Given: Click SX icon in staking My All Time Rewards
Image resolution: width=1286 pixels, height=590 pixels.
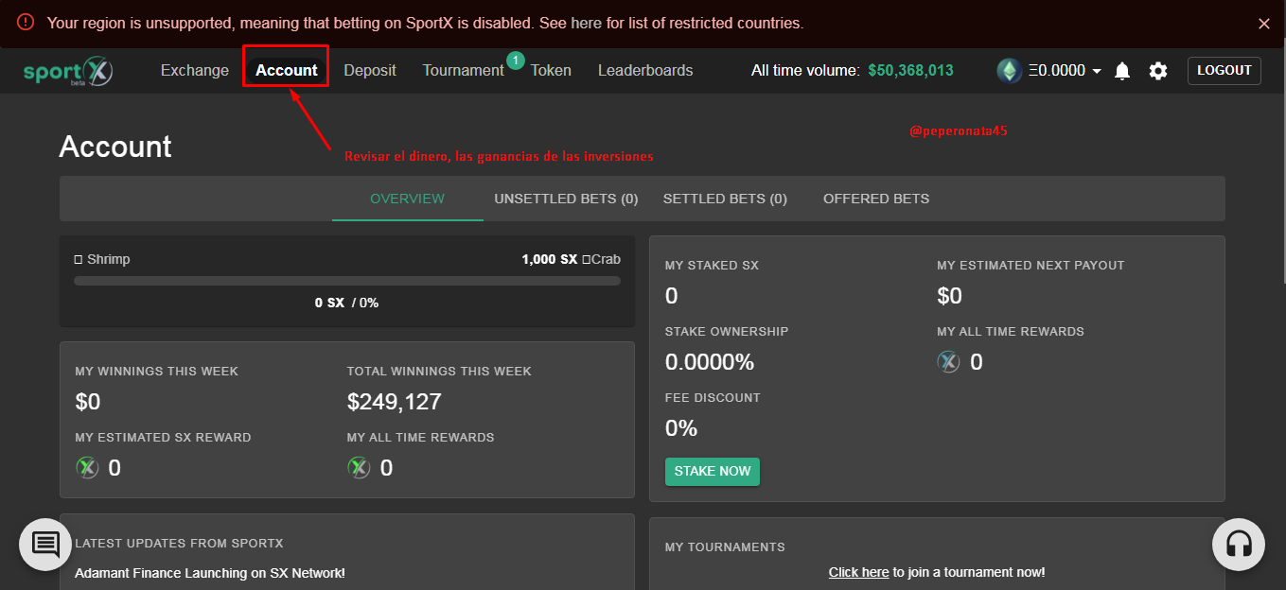Looking at the screenshot, I should pos(948,362).
